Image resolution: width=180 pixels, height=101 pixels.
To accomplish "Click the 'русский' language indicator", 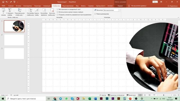I will click(x=16, y=95).
